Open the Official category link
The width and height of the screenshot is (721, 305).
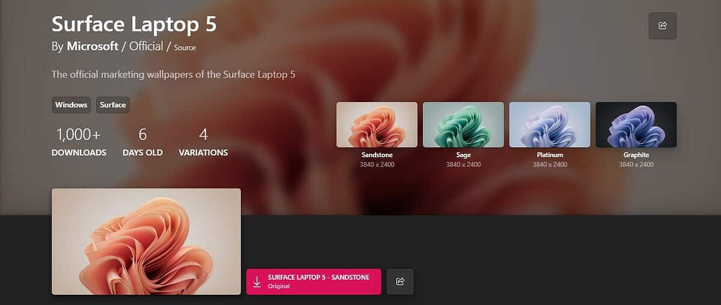click(x=146, y=46)
